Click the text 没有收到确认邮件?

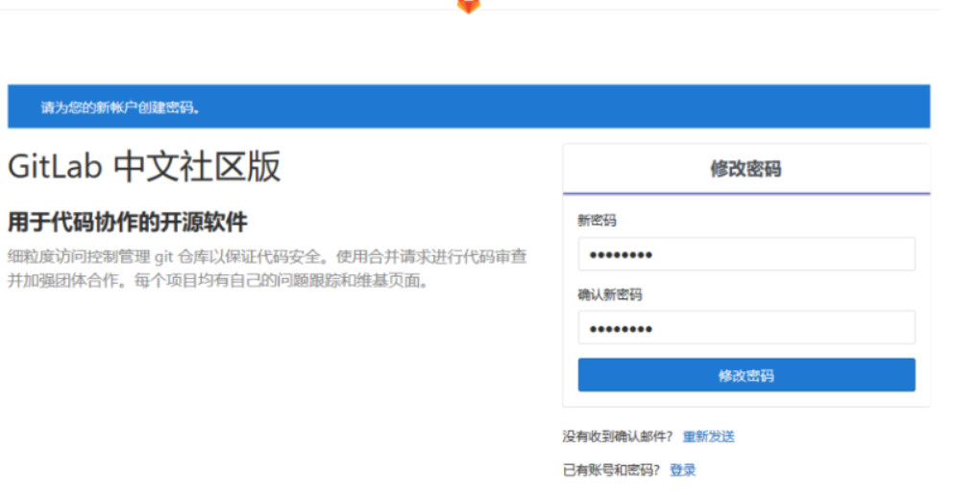click(x=618, y=436)
